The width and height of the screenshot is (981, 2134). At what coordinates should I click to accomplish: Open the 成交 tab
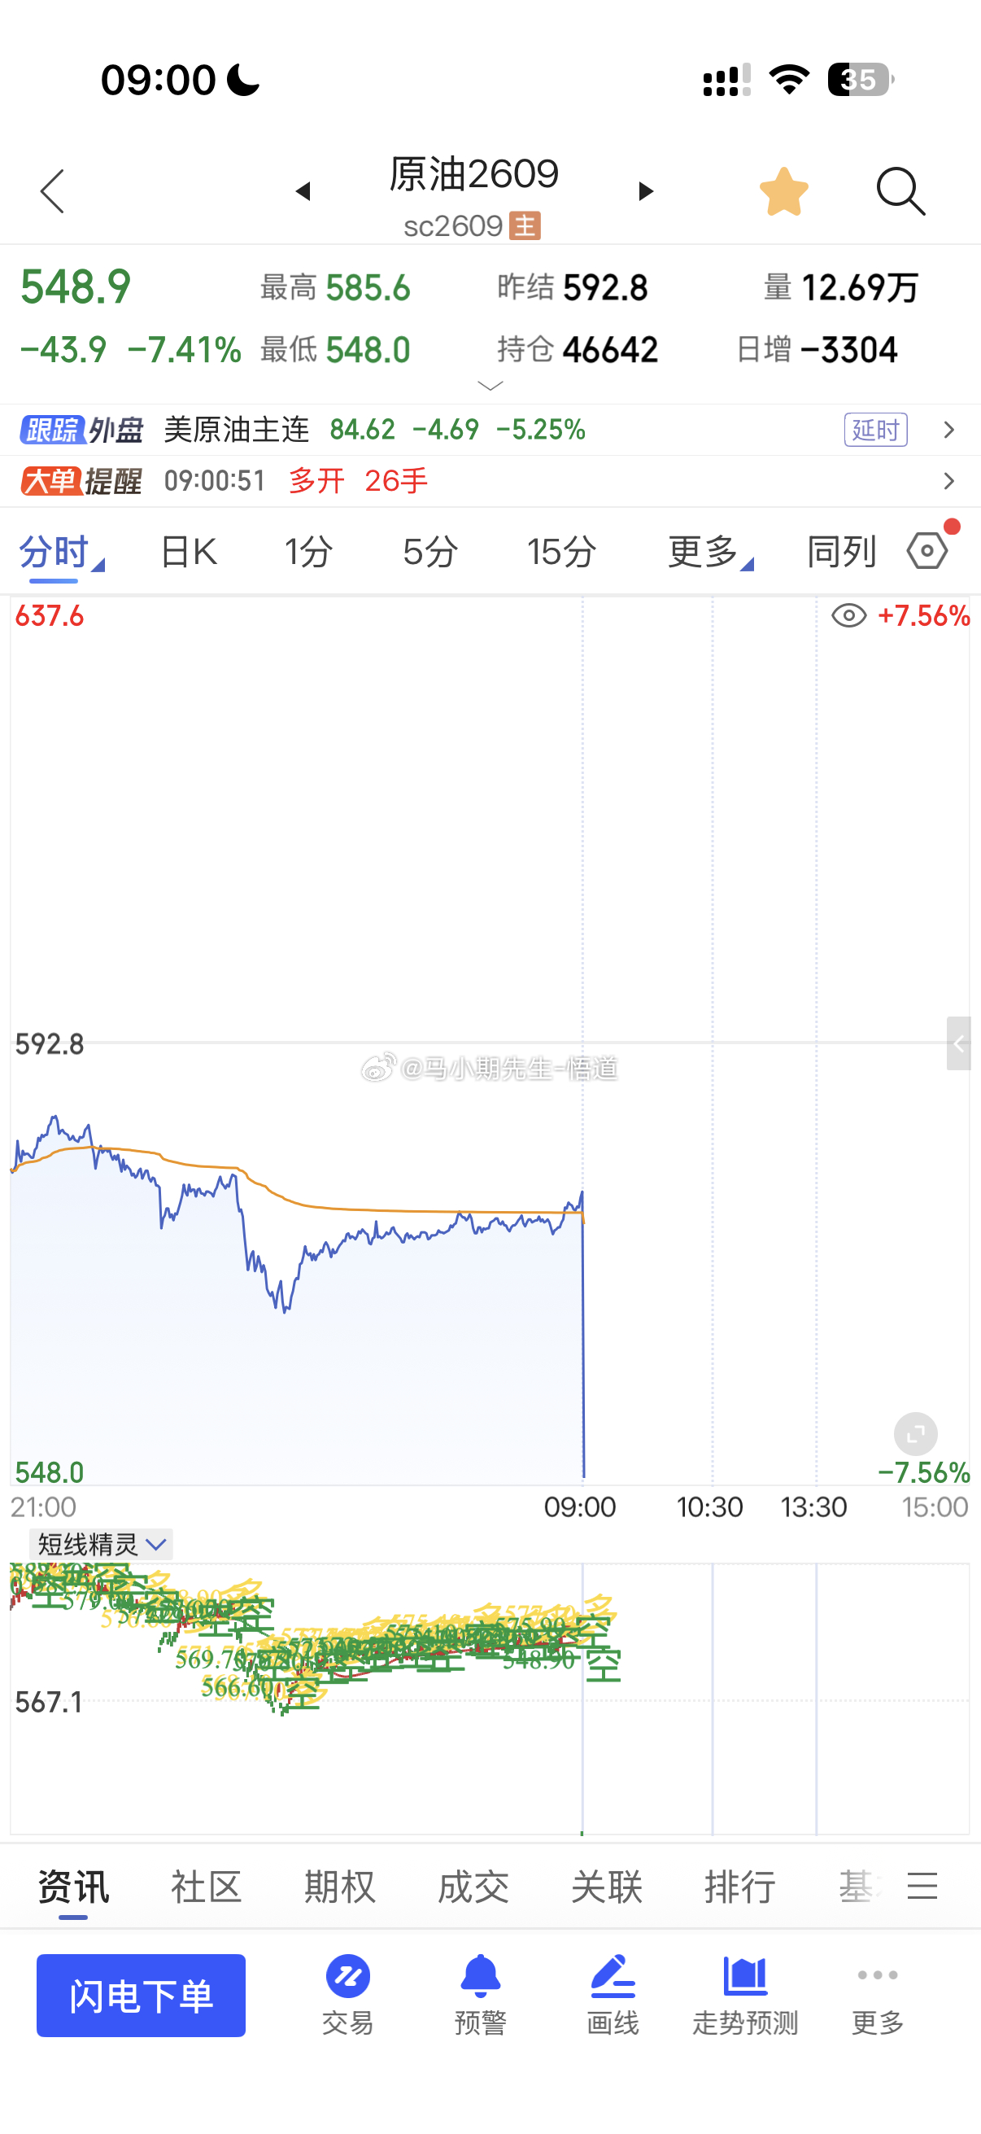pos(473,1887)
